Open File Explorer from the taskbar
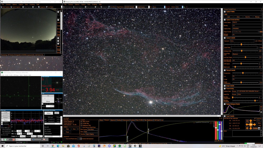The height and width of the screenshot is (148, 263). 63,146
